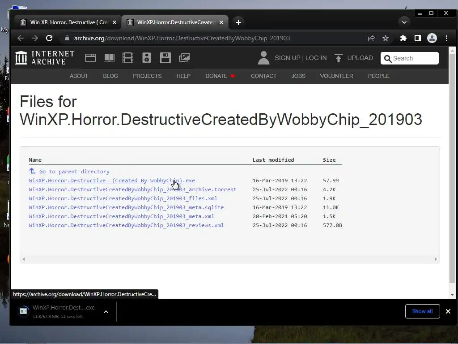Click the Internet Archive logo
The height and width of the screenshot is (344, 458).
(45, 58)
